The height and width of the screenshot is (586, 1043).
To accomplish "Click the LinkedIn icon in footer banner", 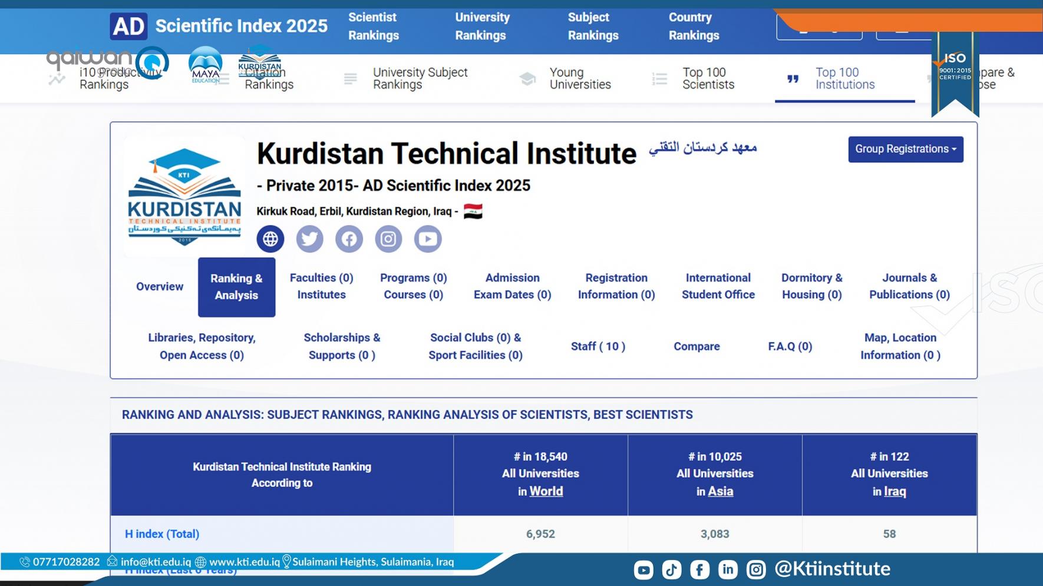I will [x=728, y=570].
